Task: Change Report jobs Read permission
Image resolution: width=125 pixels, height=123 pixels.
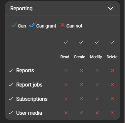Action: click(x=66, y=85)
